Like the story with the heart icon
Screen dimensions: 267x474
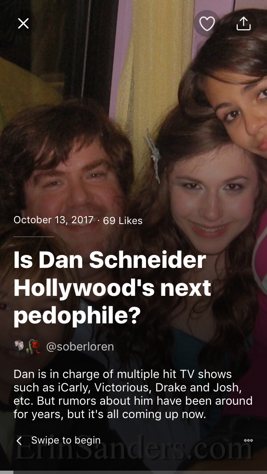[x=207, y=23]
